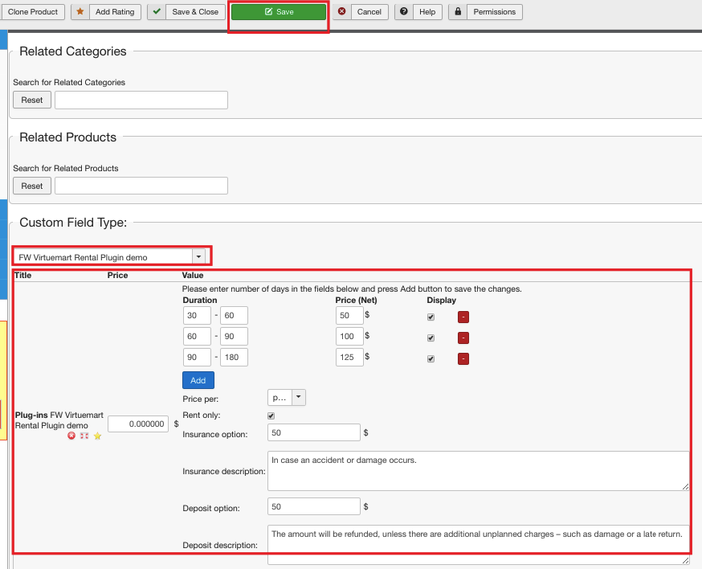Image resolution: width=702 pixels, height=569 pixels.
Task: Click the red remove icon under plug-in title
Action: (x=71, y=436)
